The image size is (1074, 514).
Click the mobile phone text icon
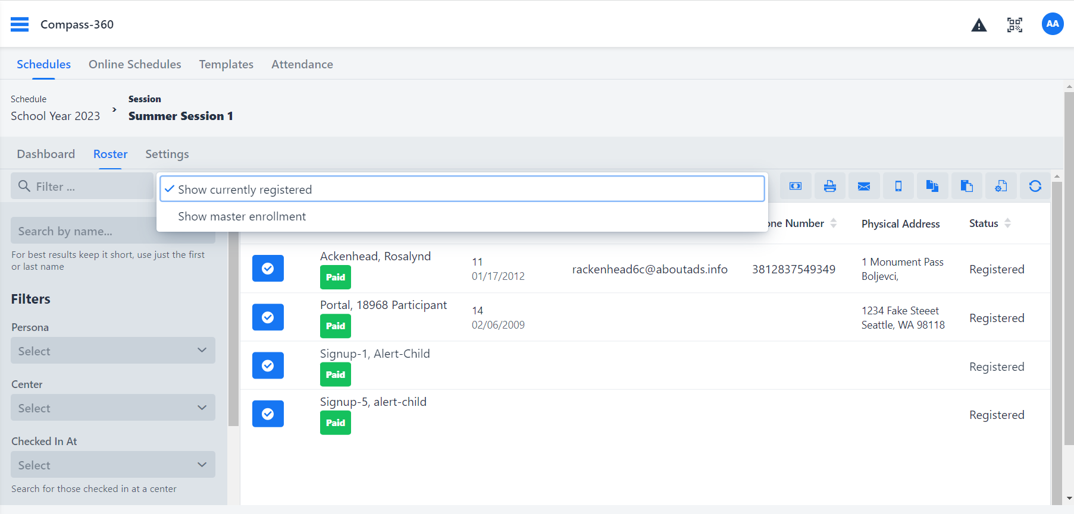[898, 187]
